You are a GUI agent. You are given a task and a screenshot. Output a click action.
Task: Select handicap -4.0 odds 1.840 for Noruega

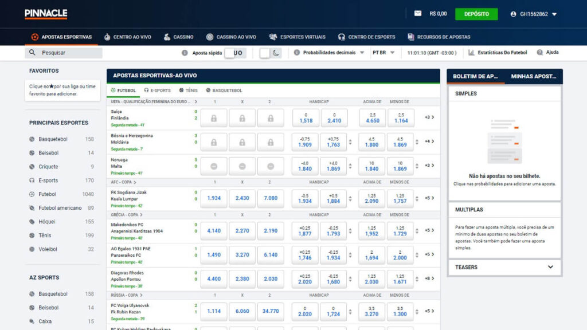pyautogui.click(x=305, y=166)
